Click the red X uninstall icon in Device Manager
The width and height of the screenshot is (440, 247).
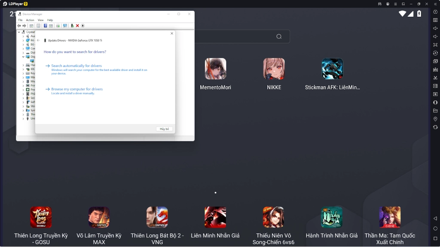pos(77,26)
